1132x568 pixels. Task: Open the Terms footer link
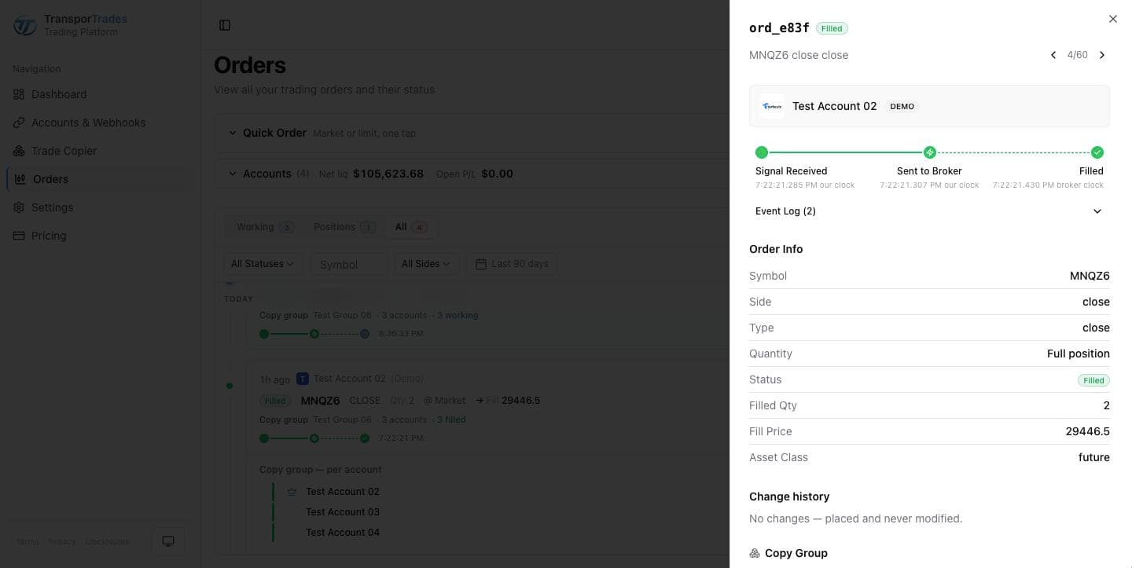28,541
